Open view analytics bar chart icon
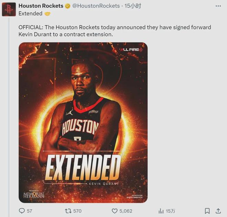 point(161,211)
